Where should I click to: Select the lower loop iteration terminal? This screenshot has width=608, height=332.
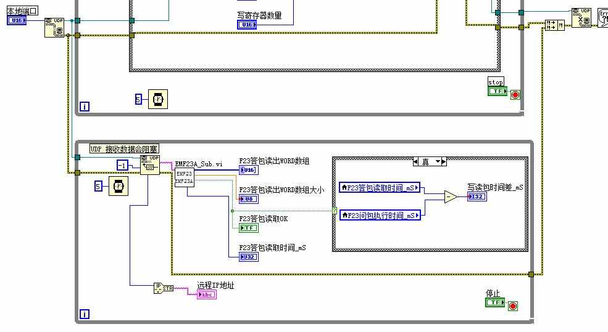[85, 314]
